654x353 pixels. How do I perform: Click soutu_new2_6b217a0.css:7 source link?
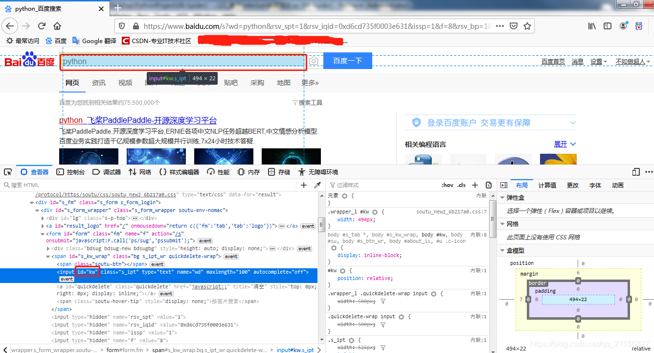tap(451, 212)
